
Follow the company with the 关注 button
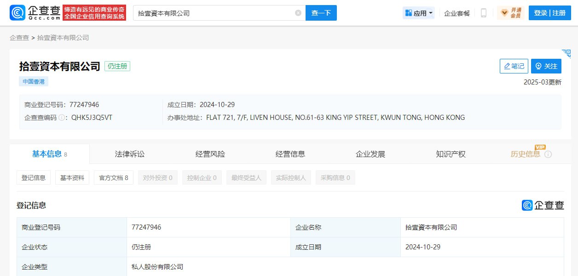[x=546, y=66]
